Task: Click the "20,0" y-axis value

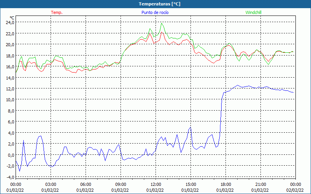Action: [x=10, y=44]
